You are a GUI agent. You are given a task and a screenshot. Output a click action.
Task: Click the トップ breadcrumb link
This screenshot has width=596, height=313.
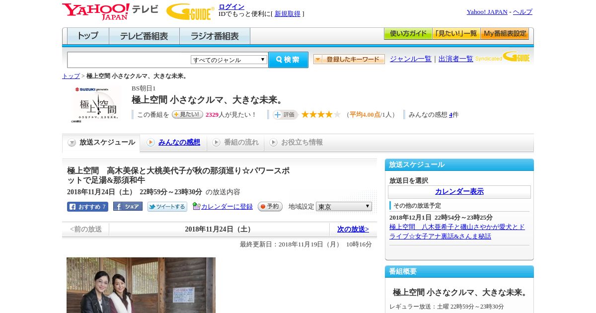point(71,76)
